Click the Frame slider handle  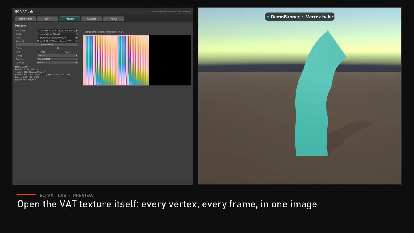pos(58,48)
